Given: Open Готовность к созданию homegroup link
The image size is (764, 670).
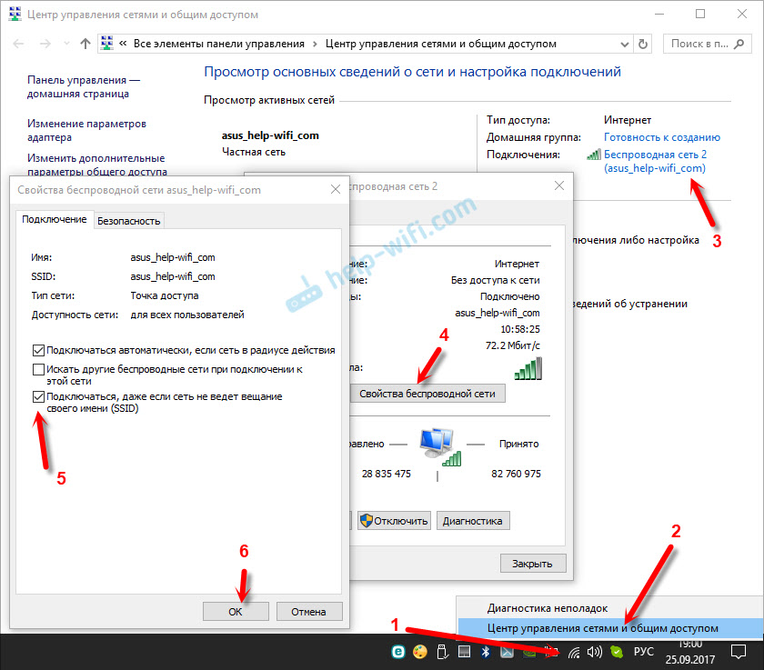Looking at the screenshot, I should [x=662, y=137].
